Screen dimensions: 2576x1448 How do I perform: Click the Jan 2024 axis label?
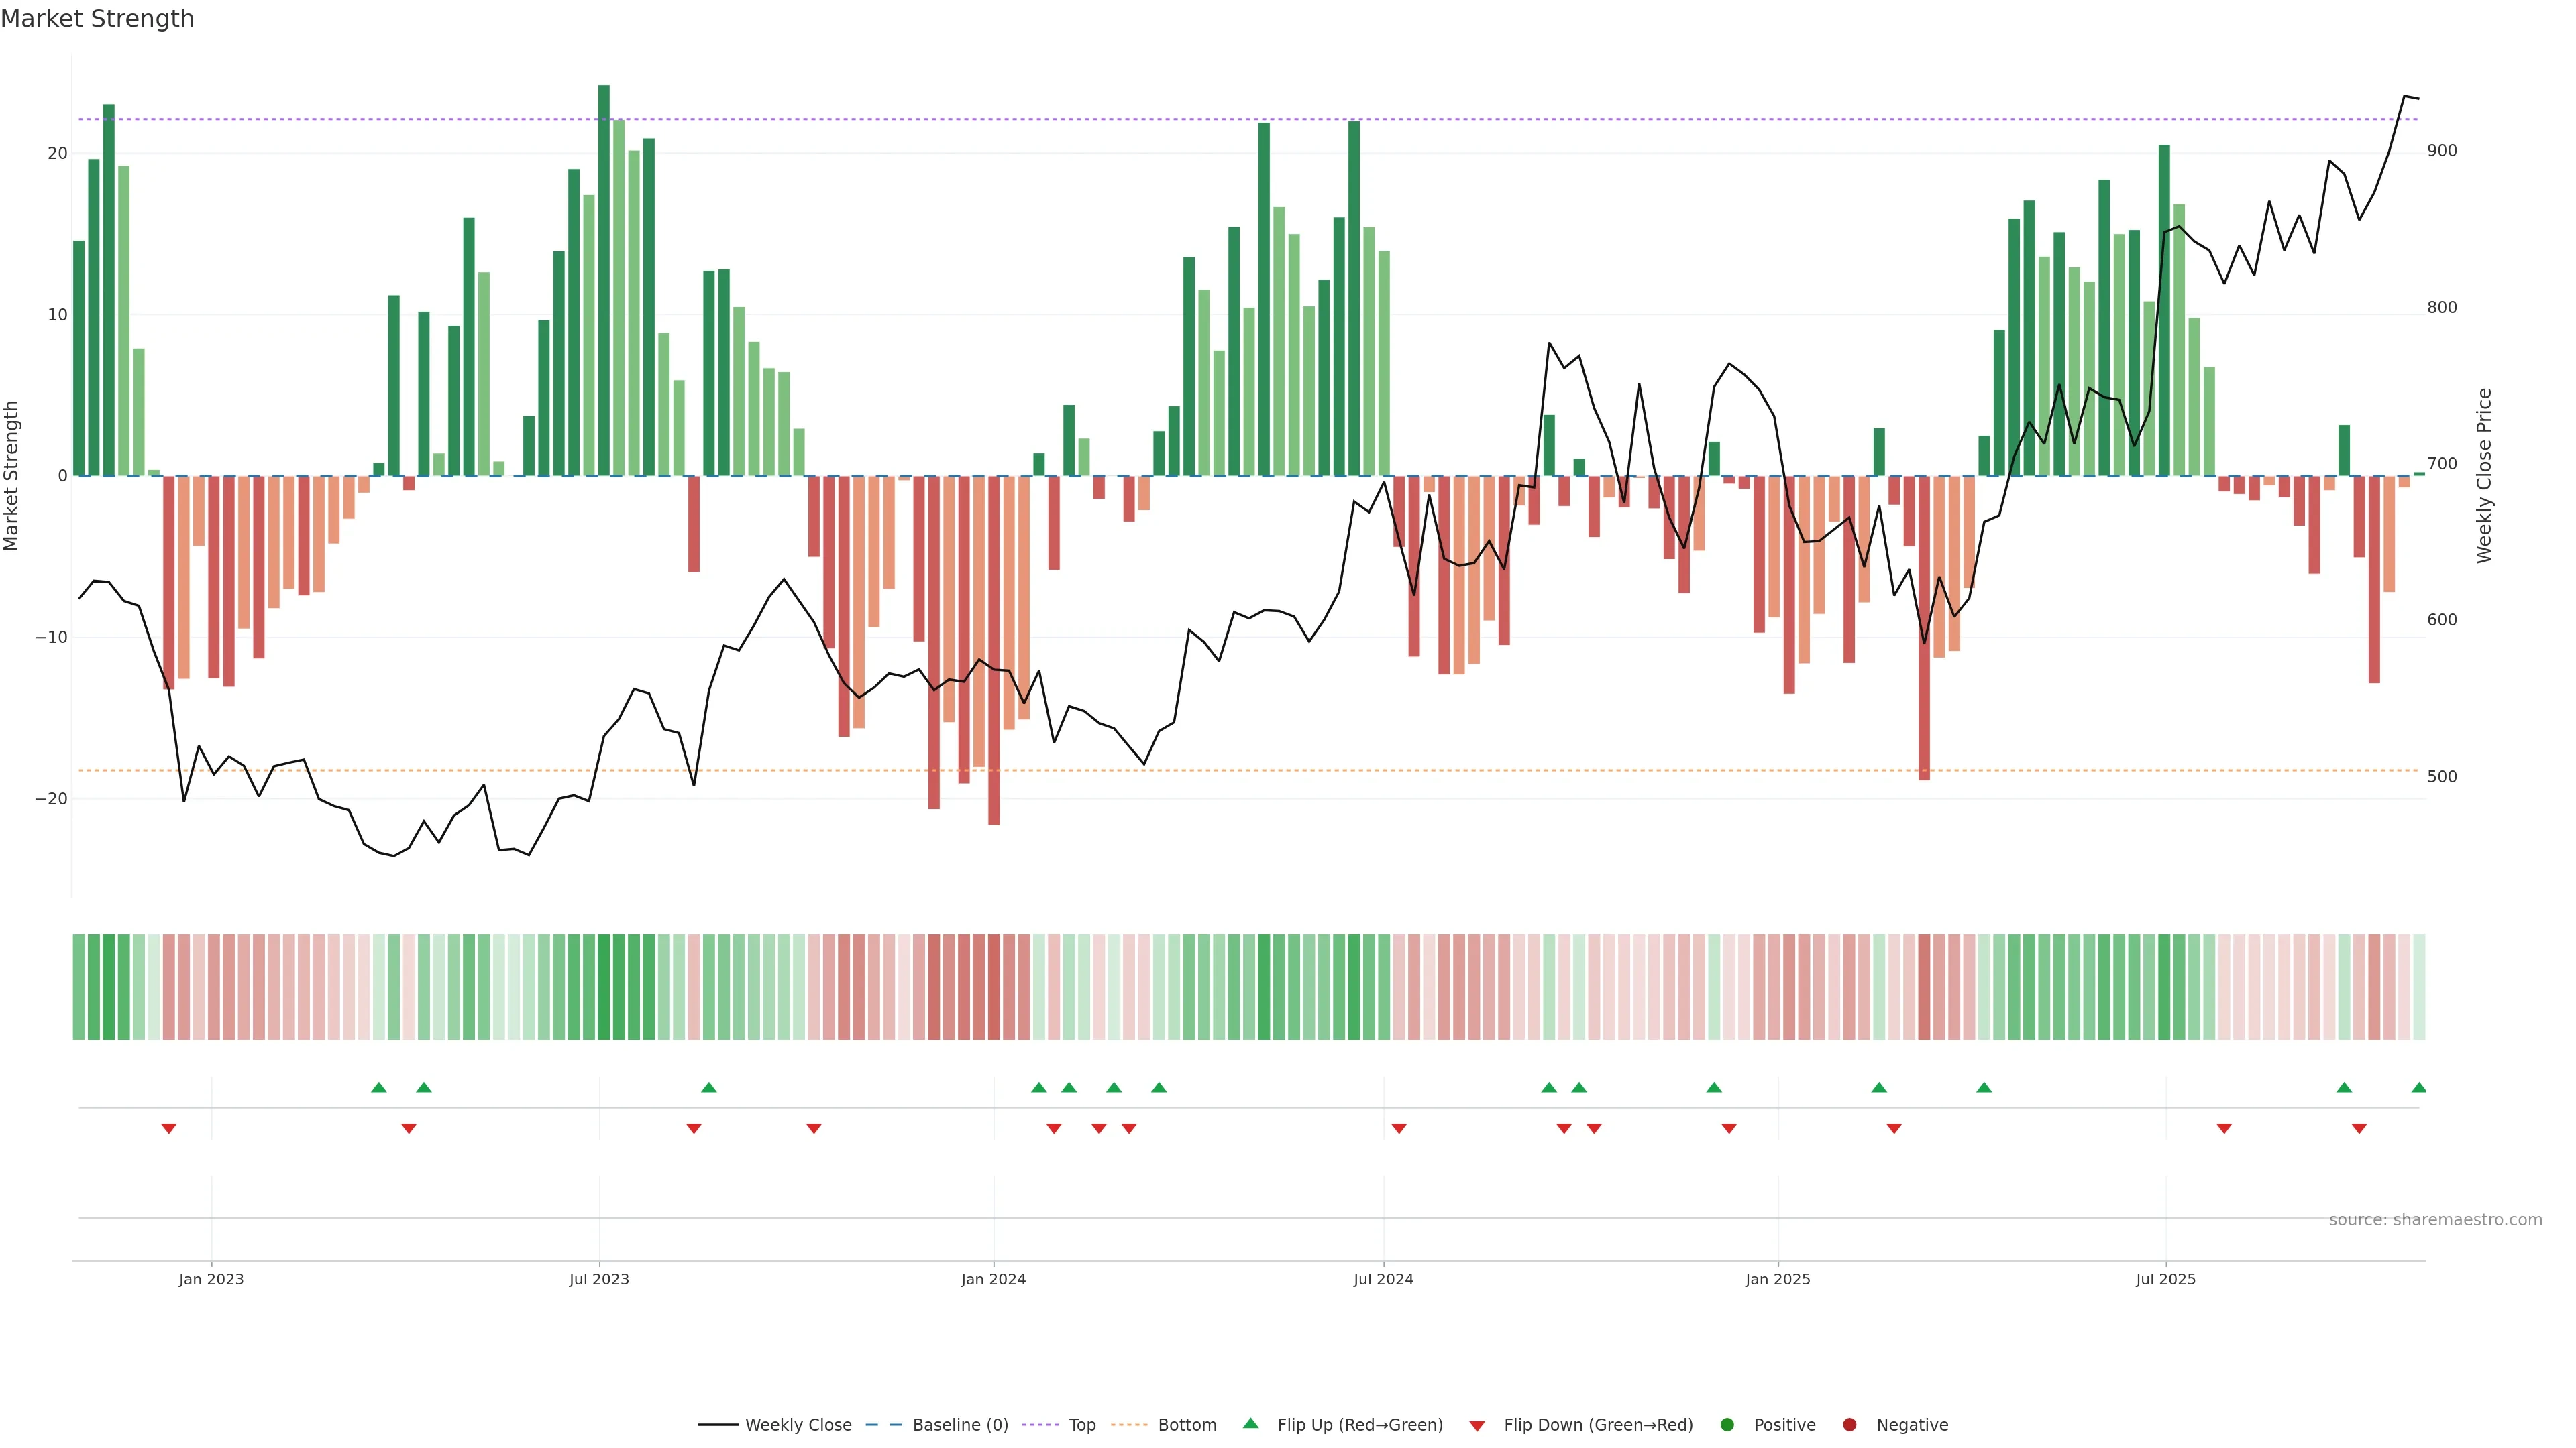pos(993,1279)
